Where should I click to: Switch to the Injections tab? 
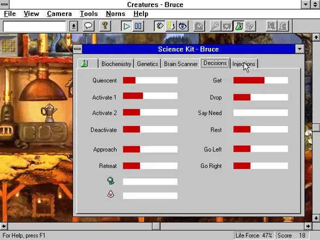(x=244, y=64)
